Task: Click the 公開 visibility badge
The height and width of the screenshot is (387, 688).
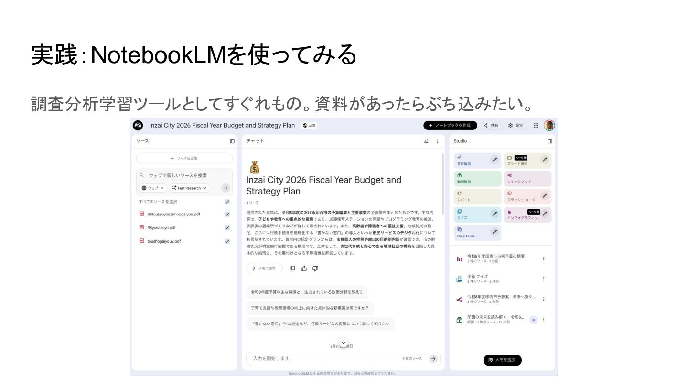Action: (x=309, y=126)
